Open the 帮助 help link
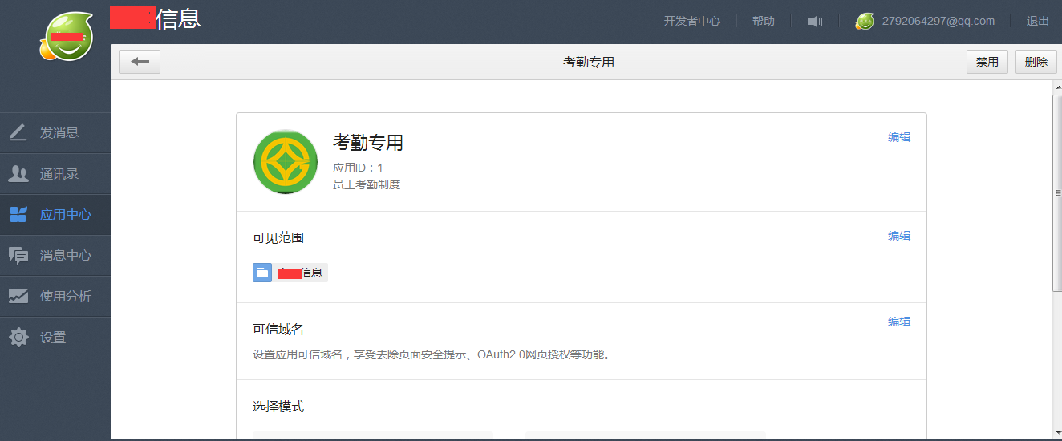Viewport: 1062px width, 441px height. tap(764, 22)
